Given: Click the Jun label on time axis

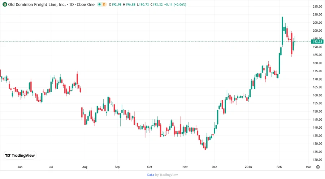Looking at the screenshot, I should tap(20, 167).
